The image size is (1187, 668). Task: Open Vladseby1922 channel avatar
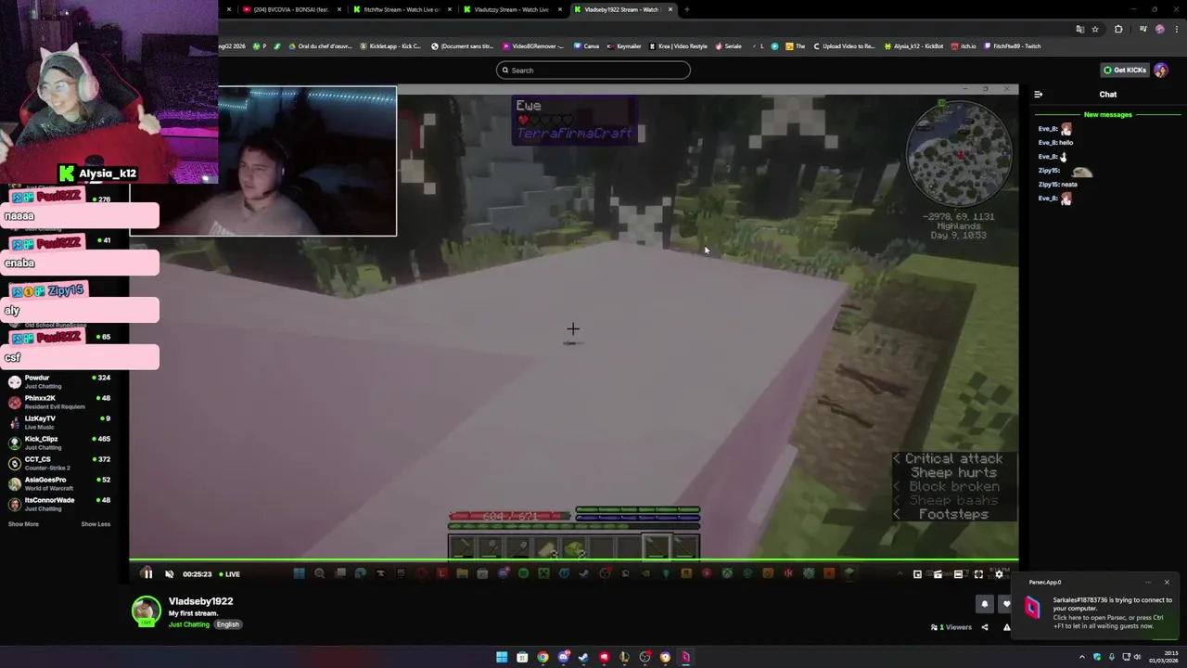[x=146, y=611]
